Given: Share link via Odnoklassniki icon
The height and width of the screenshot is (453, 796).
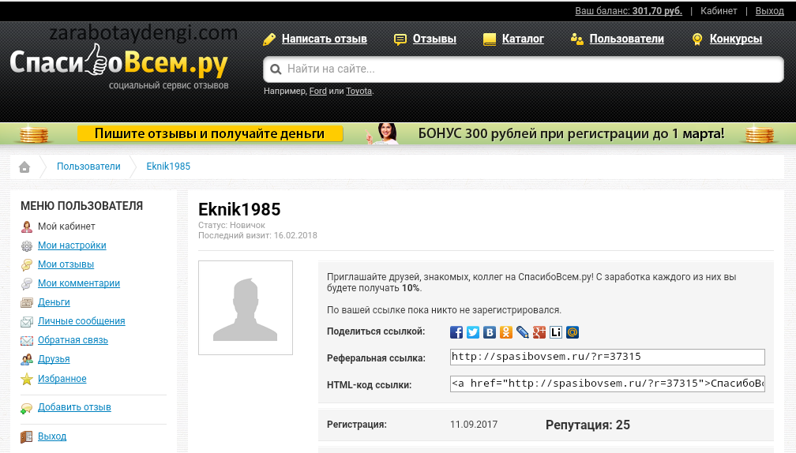Looking at the screenshot, I should (506, 332).
